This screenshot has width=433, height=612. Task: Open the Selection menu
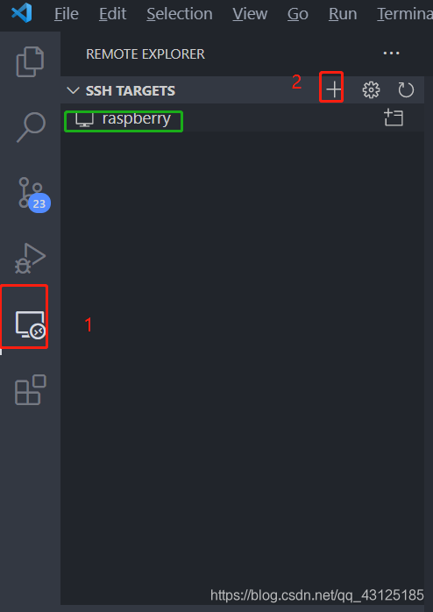[x=180, y=14]
